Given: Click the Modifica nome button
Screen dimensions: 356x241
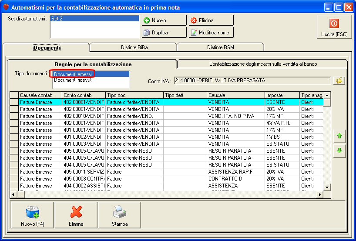Looking at the screenshot, I should (211, 33).
